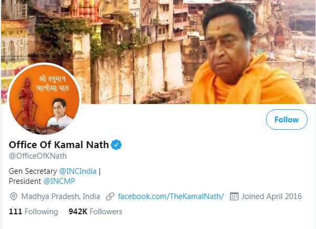Image resolution: width=316 pixels, height=229 pixels.
Task: Open the @INCIndia mention link
Action: point(78,171)
